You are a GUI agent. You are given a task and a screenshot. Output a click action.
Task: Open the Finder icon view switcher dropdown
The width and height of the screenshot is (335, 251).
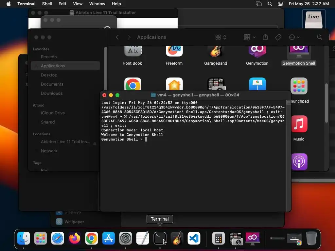(x=221, y=37)
